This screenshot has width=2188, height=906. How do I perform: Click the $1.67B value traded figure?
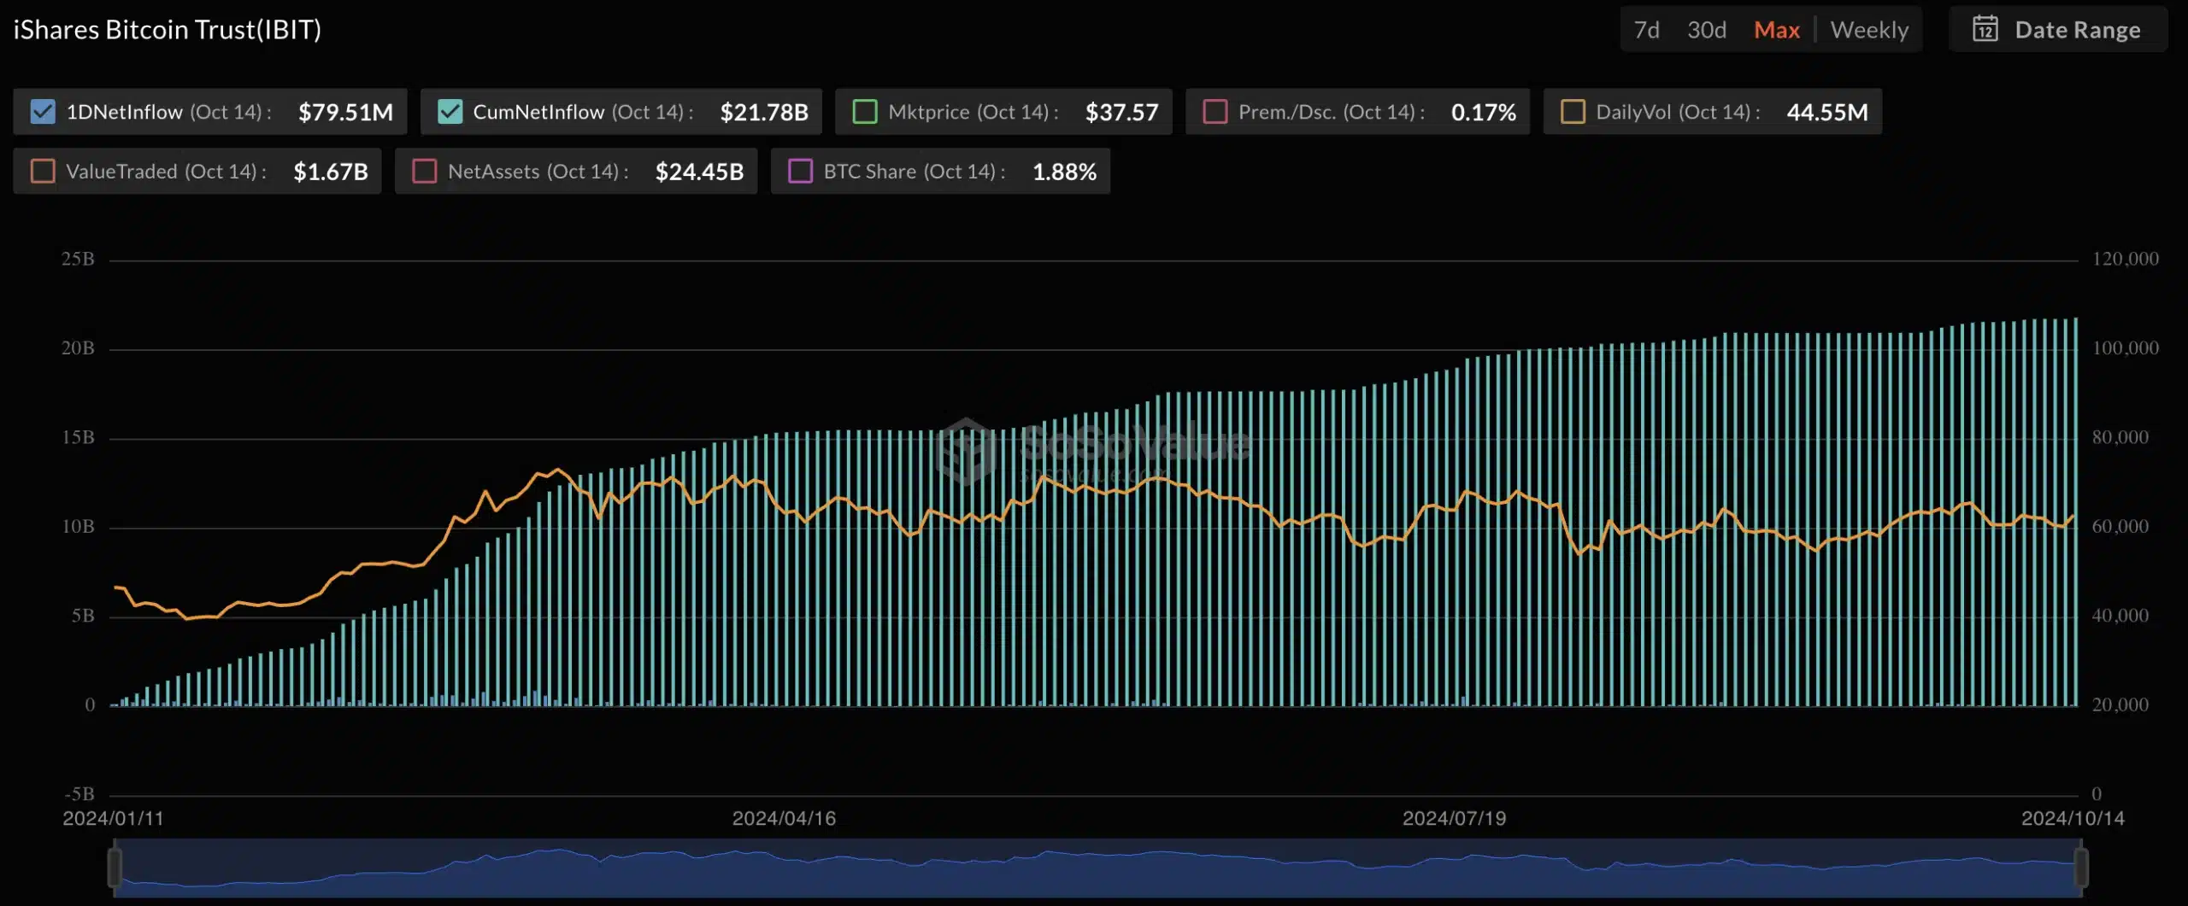(x=331, y=172)
